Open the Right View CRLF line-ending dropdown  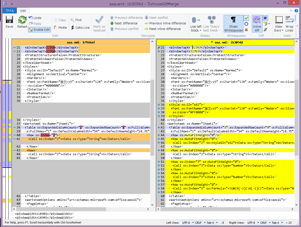click(265, 223)
